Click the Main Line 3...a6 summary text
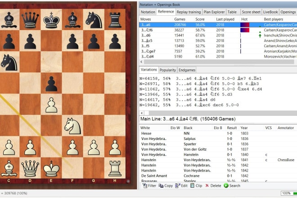Viewport: 297px width, 198px height. pyautogui.click(x=188, y=119)
